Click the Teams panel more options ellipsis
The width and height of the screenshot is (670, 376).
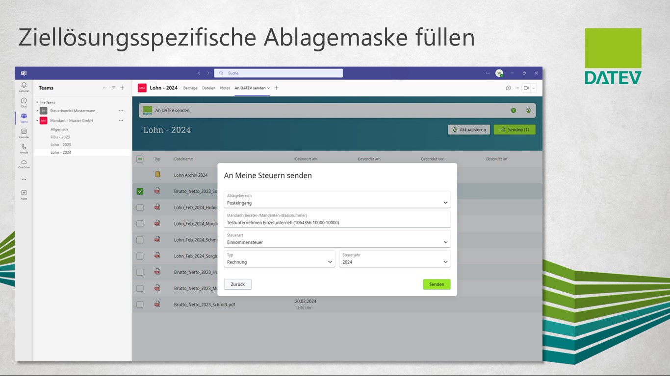coord(104,88)
